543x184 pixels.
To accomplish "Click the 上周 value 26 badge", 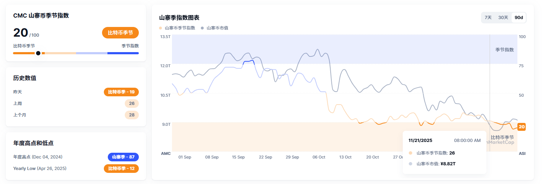I will point(132,103).
